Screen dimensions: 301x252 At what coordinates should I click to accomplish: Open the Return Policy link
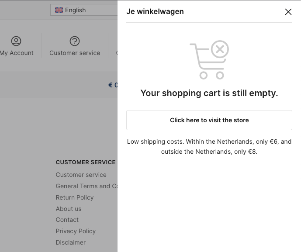coord(75,197)
